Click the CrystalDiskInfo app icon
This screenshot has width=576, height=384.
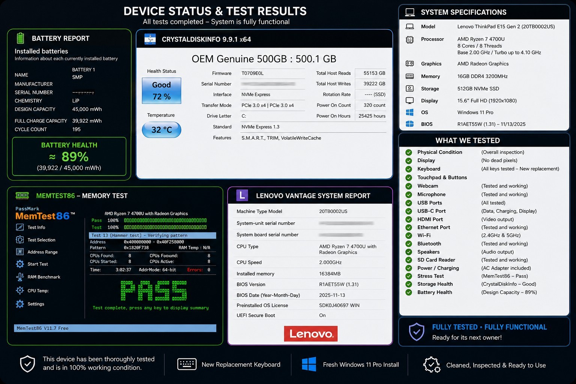coord(150,39)
